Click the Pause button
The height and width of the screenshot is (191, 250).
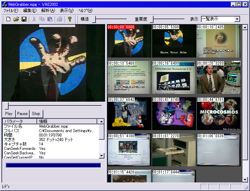pos(22,114)
